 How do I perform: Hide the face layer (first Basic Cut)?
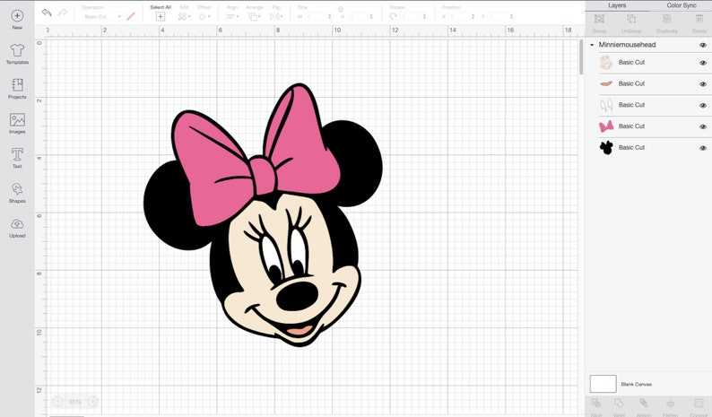(x=703, y=63)
